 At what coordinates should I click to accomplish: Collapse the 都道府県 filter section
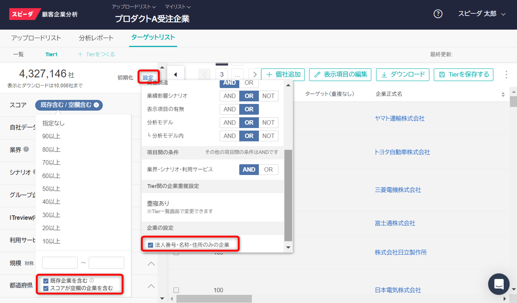[151, 286]
